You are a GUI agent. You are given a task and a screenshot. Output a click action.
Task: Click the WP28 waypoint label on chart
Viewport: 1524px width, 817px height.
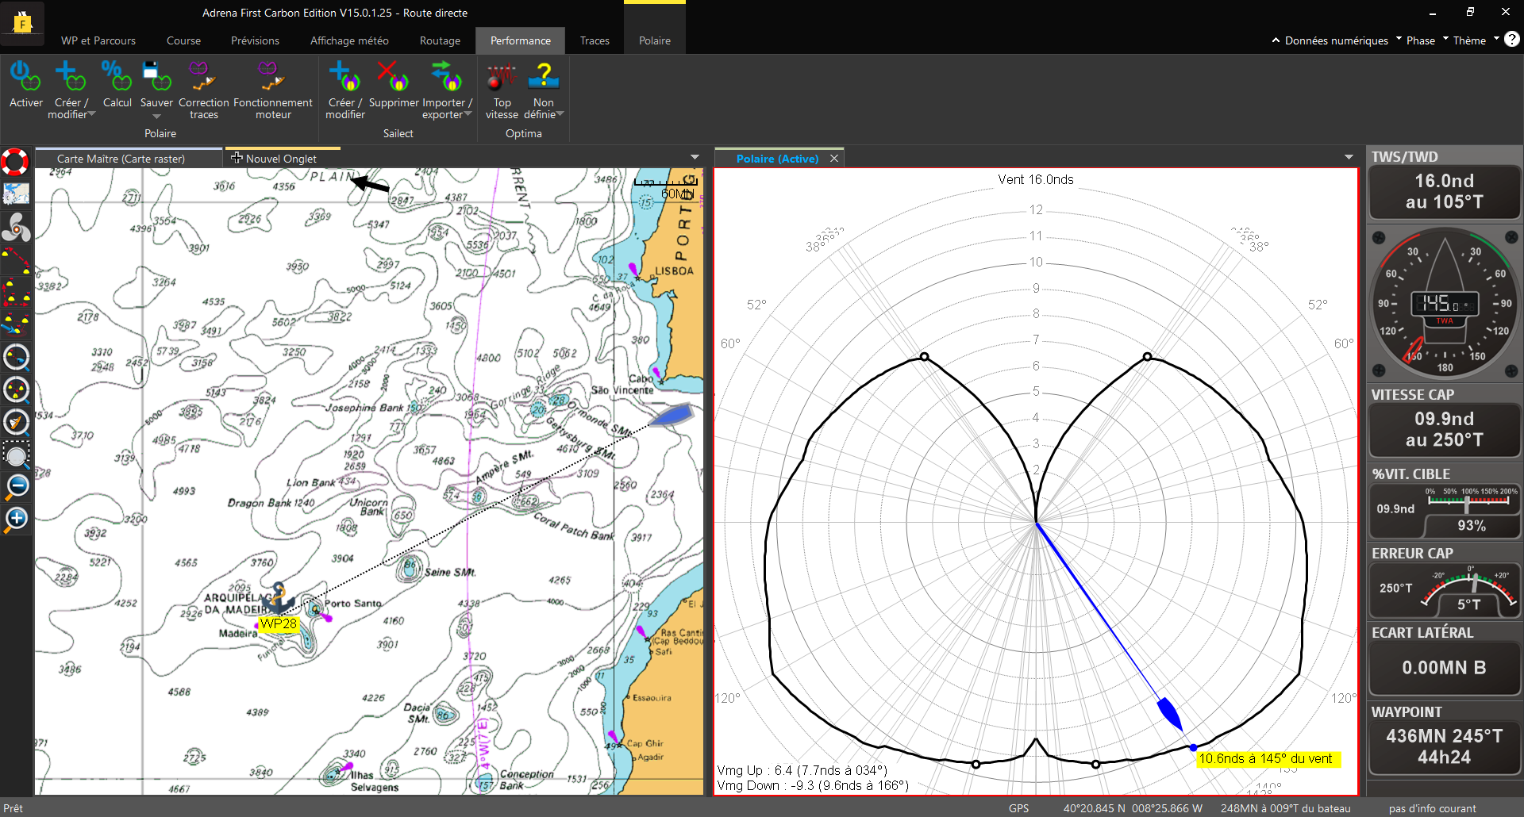pyautogui.click(x=278, y=623)
